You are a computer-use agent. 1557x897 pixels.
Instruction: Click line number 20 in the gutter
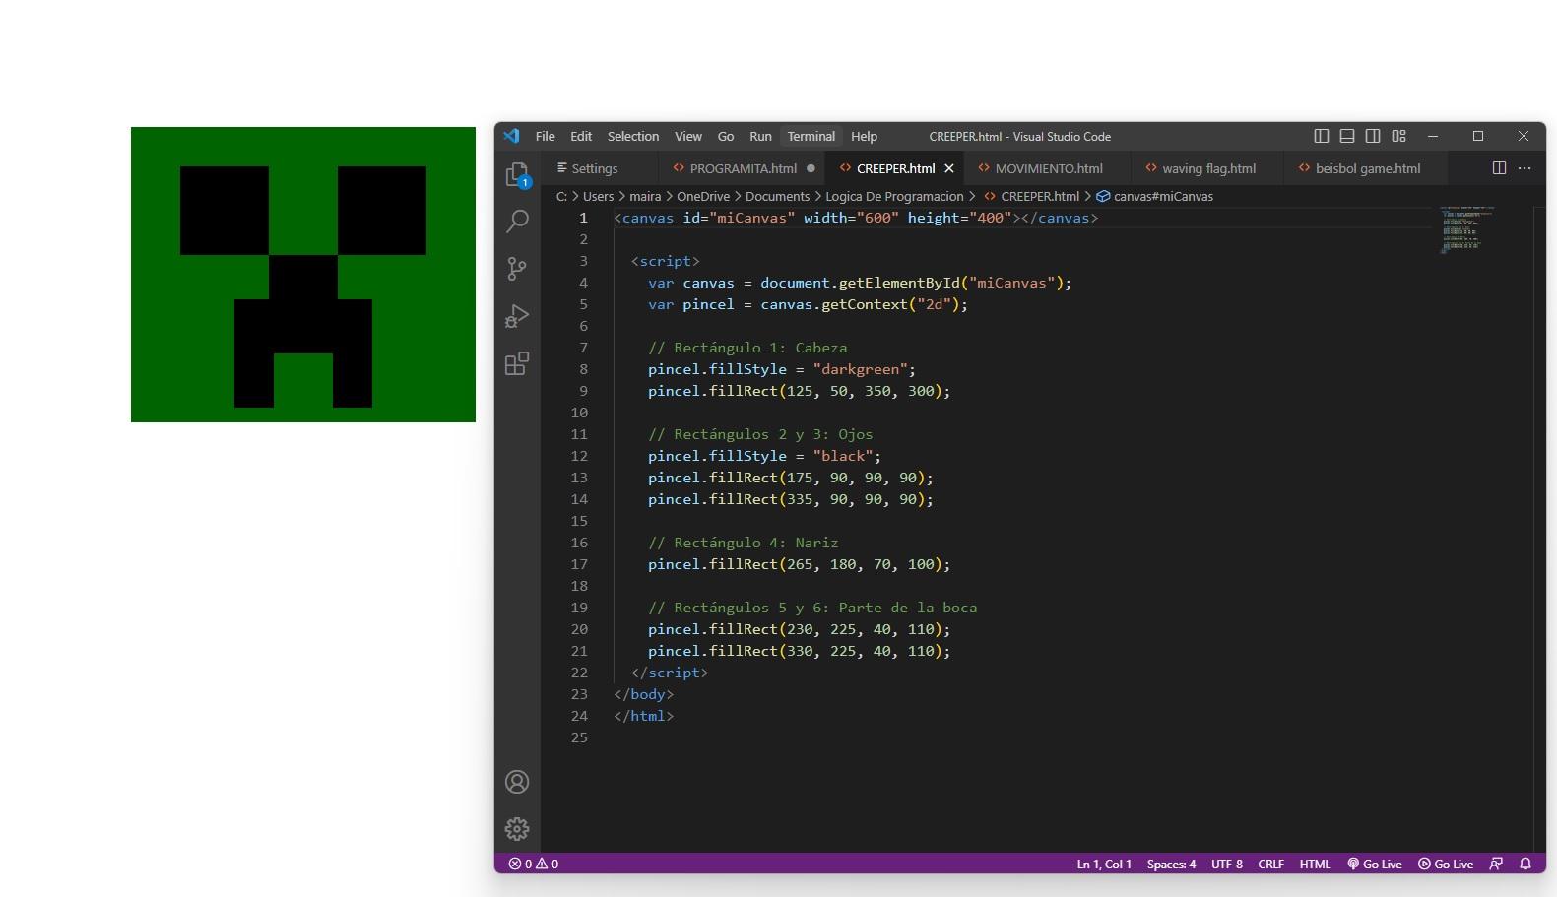click(579, 629)
